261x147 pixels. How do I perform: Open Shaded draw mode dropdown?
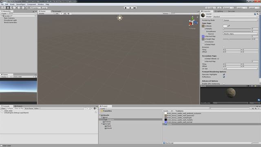coord(46,13)
